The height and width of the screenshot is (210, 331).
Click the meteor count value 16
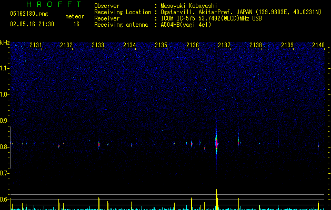(76, 24)
